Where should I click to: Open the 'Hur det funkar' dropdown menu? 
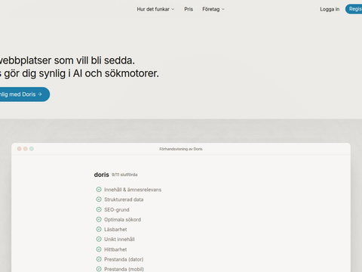155,9
